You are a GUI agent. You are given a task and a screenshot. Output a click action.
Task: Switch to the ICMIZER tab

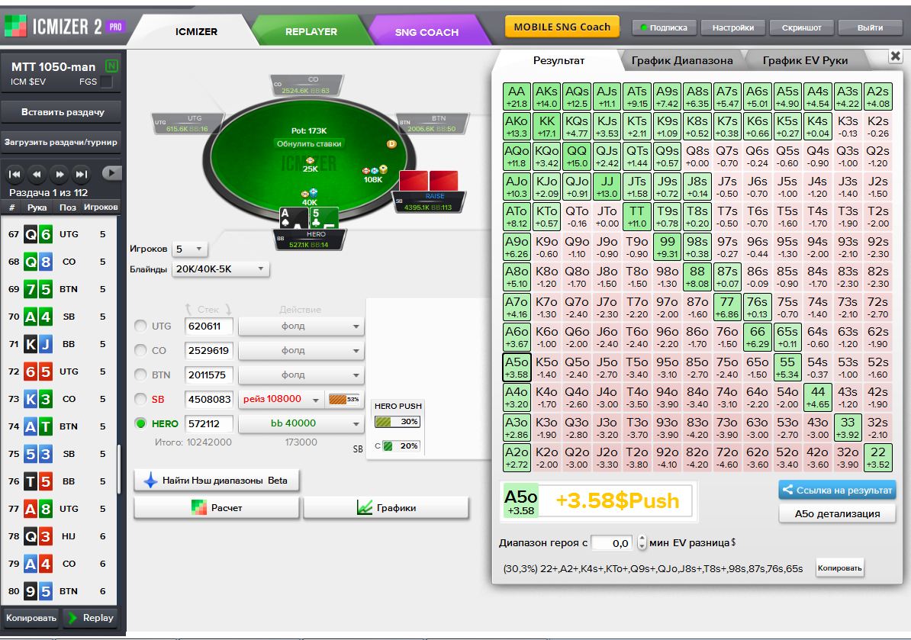pos(196,31)
